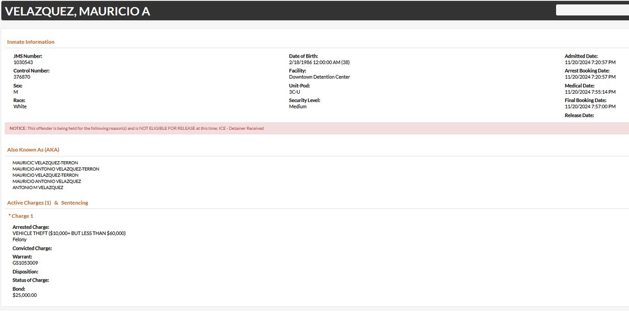Select the VEHICLE THEFT arrested charge text
629x311 pixels.
click(69, 233)
